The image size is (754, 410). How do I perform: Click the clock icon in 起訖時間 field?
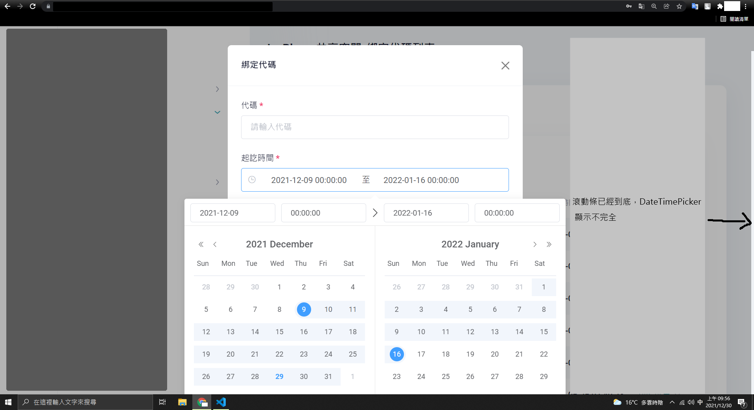tap(253, 180)
